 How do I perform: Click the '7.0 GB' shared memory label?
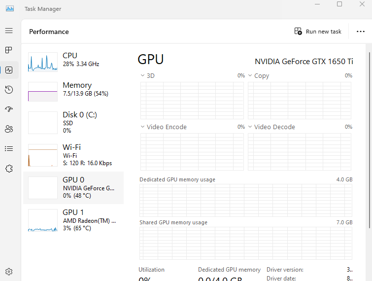point(344,222)
